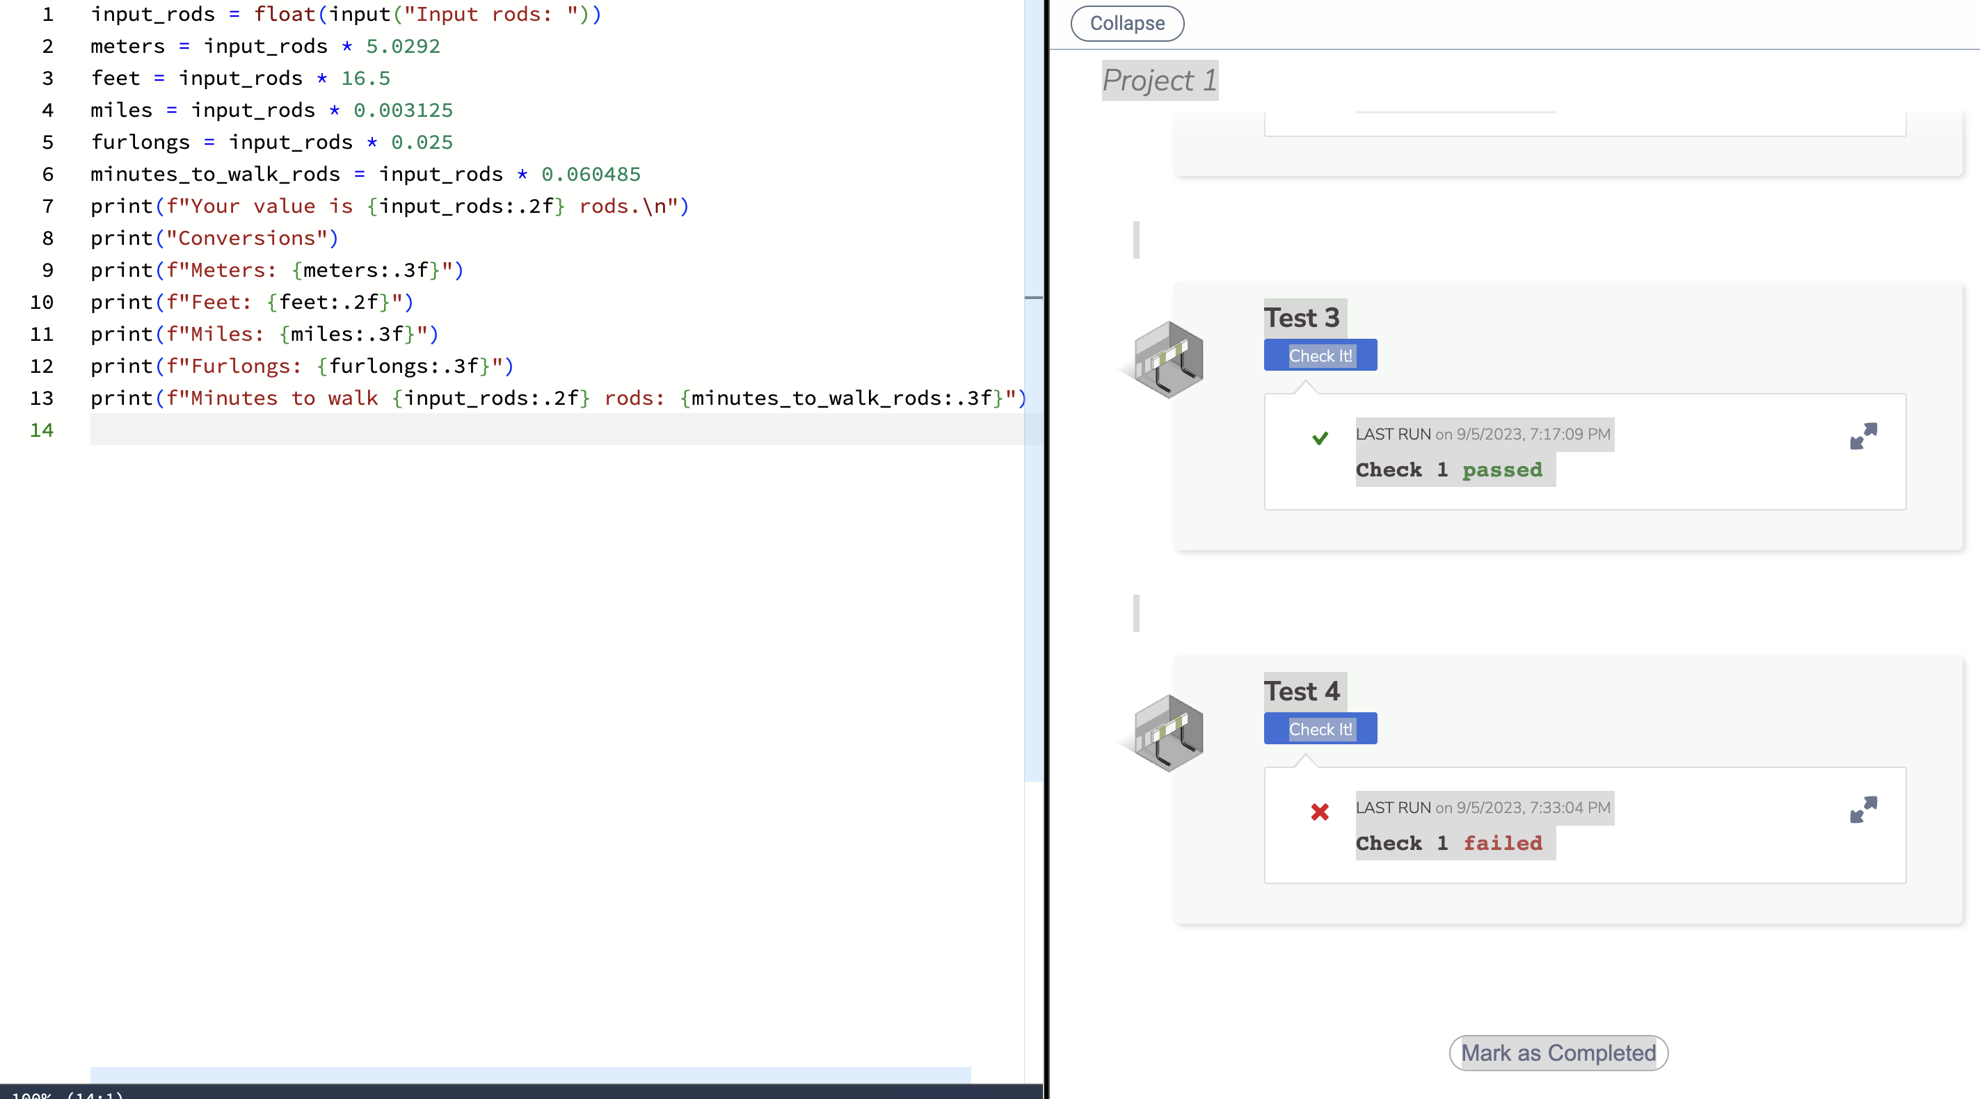1980x1099 pixels.
Task: Click the green checkmark icon on Test 3
Action: pyautogui.click(x=1320, y=439)
